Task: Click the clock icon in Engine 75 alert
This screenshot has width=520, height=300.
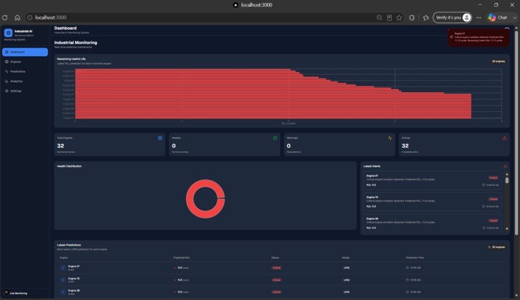Action: (483, 206)
